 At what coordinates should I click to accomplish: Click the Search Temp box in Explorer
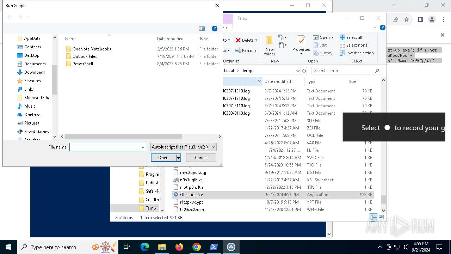tap(346, 71)
